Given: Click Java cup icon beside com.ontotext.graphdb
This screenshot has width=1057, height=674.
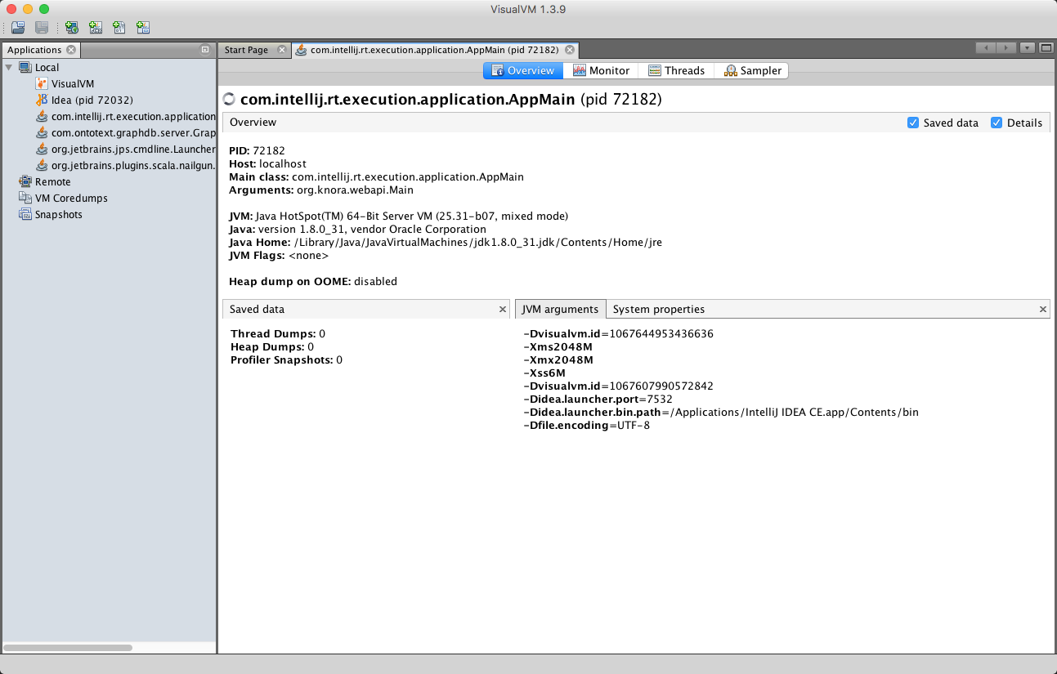Looking at the screenshot, I should (42, 132).
